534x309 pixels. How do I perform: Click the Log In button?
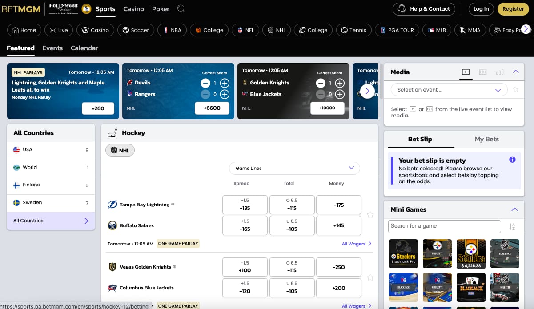[x=481, y=9]
